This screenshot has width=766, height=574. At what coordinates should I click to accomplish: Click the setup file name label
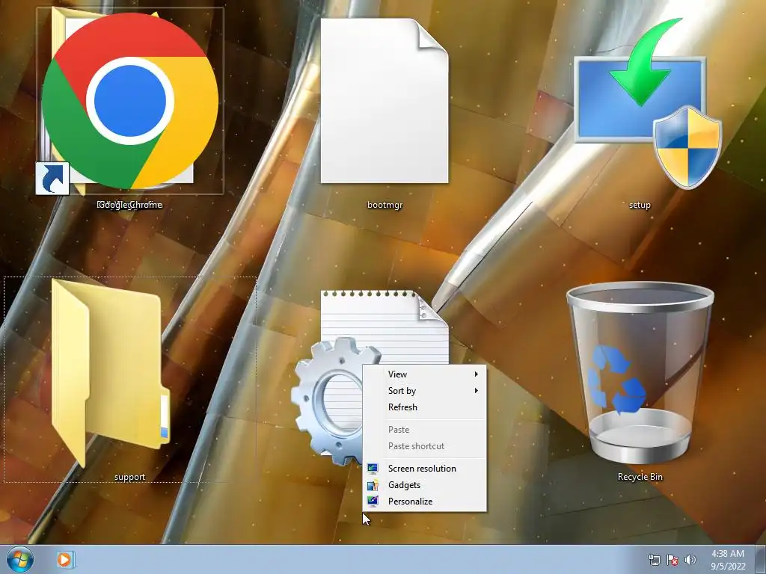(640, 205)
